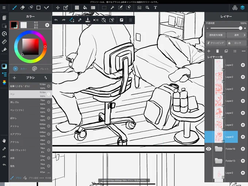The height and width of the screenshot is (186, 248).
Task: Open the Color panel from left sidebar
Action: (4, 66)
